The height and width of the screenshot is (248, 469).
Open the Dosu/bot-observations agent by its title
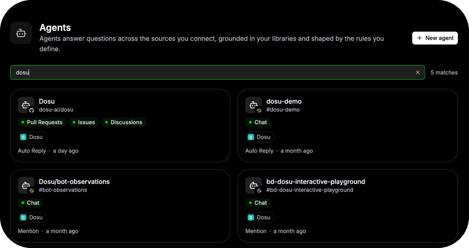tap(74, 182)
